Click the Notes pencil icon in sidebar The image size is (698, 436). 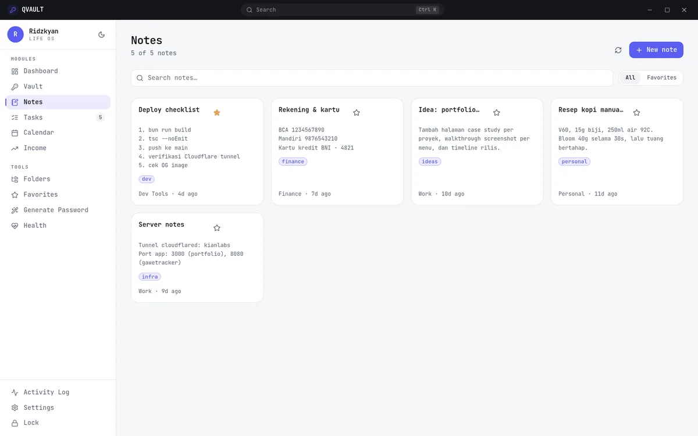point(15,102)
